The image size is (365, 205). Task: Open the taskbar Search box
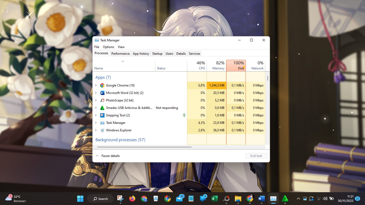tap(100, 199)
